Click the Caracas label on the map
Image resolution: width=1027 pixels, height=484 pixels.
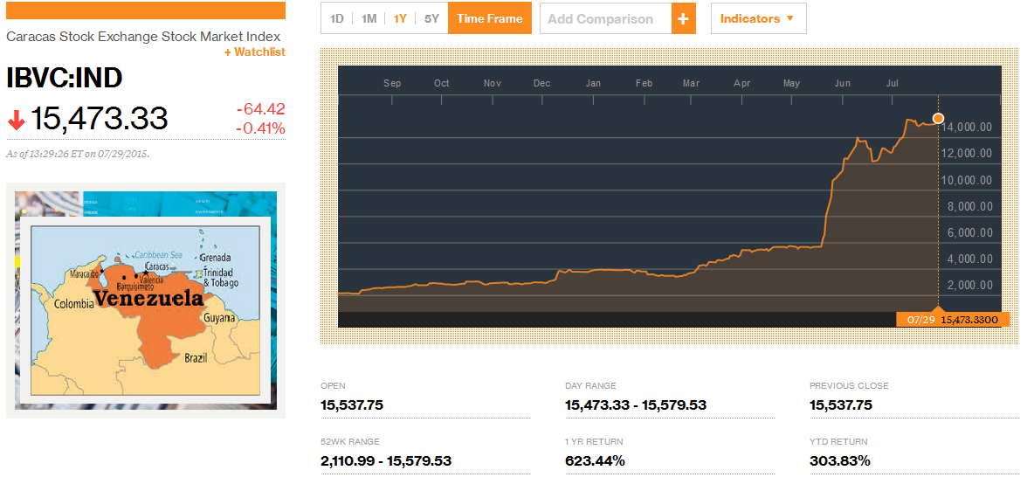click(x=159, y=266)
